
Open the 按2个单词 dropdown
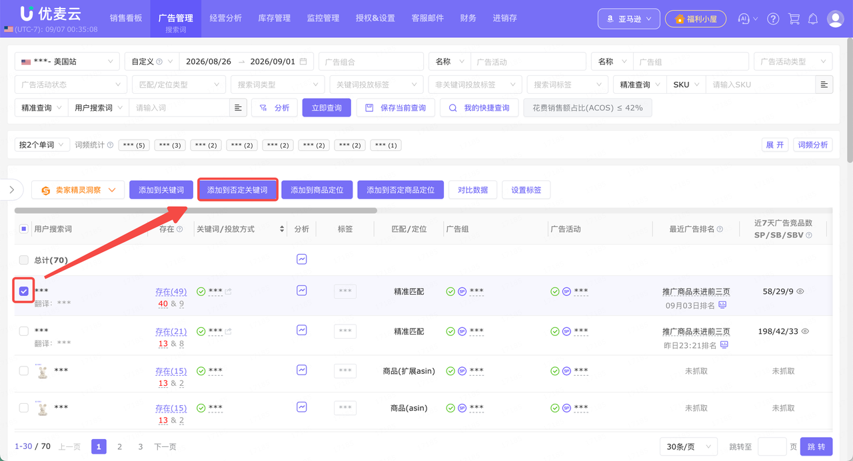click(42, 144)
